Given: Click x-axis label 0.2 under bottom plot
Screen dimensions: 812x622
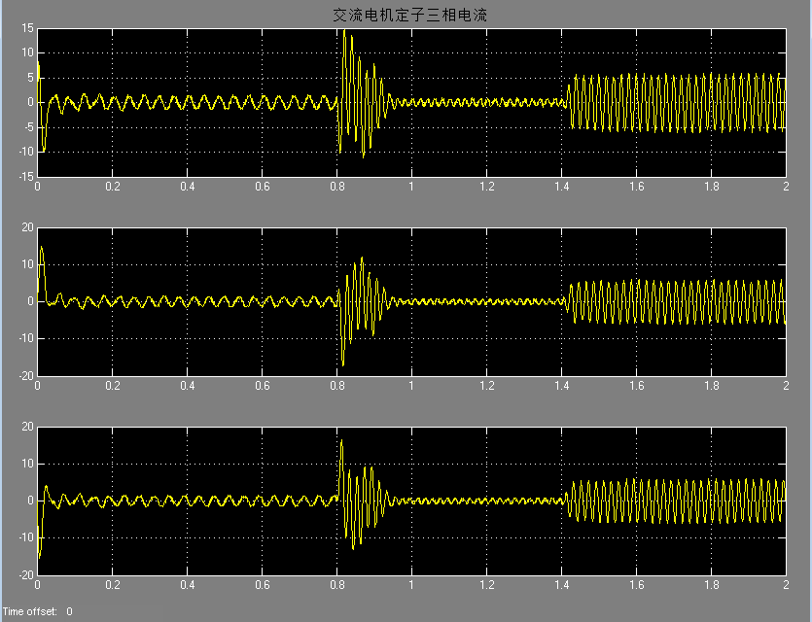Looking at the screenshot, I should pyautogui.click(x=113, y=585).
